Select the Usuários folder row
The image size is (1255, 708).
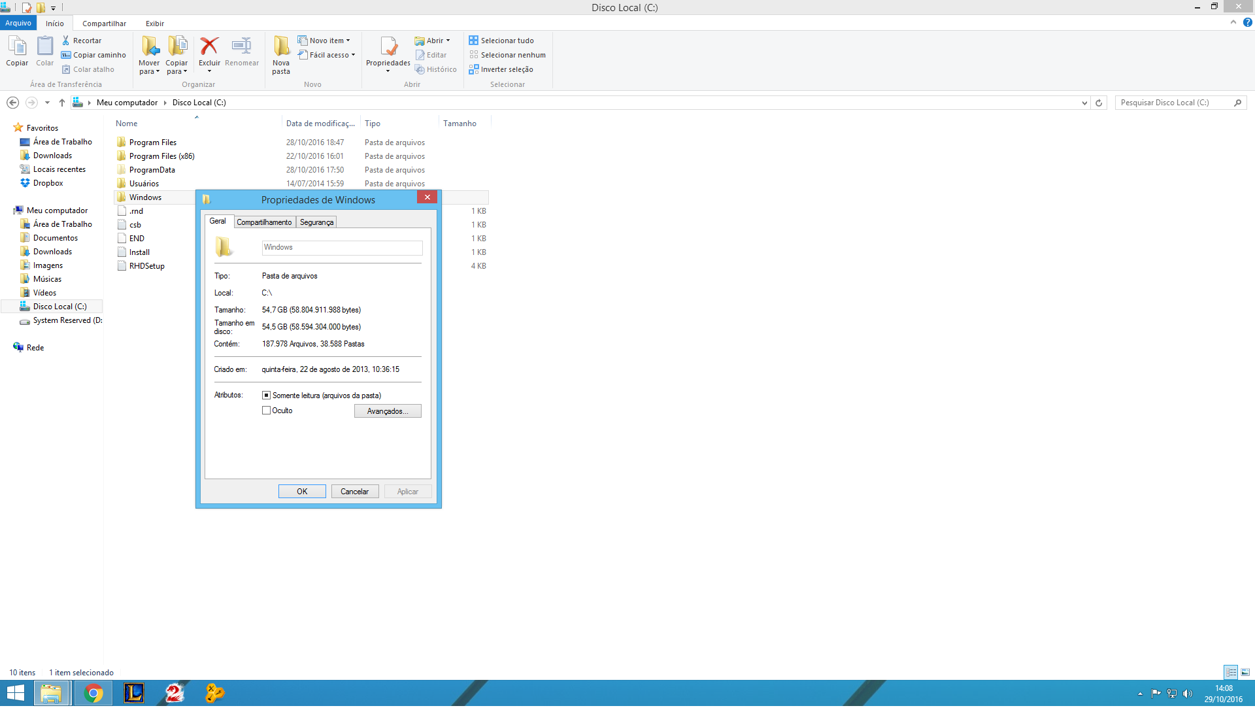click(302, 184)
